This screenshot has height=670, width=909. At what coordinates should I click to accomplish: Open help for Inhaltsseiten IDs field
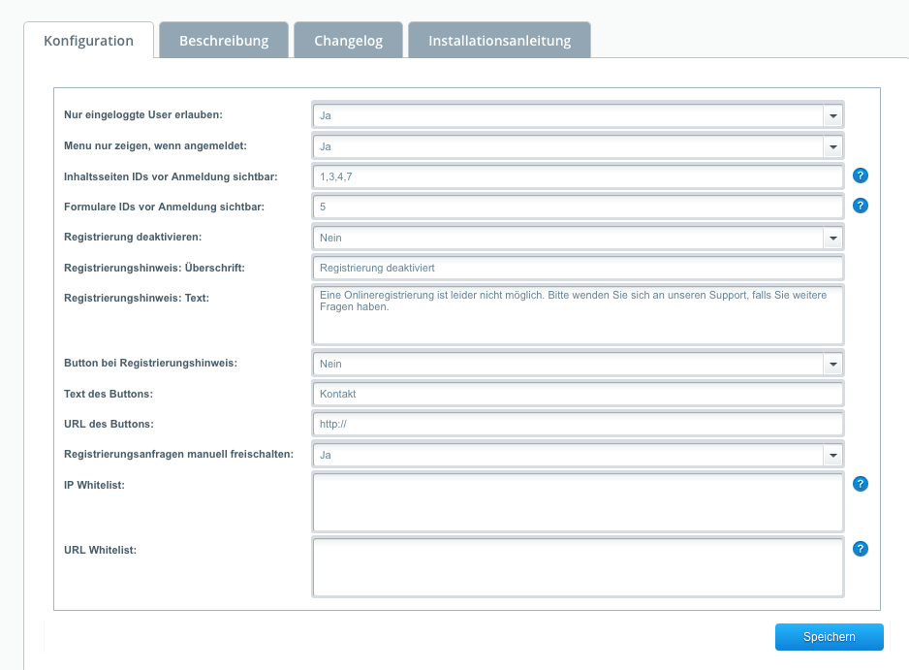pyautogui.click(x=861, y=175)
